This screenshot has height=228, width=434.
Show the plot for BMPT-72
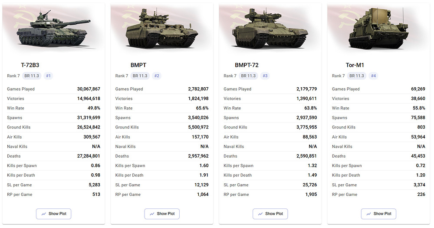point(270,214)
